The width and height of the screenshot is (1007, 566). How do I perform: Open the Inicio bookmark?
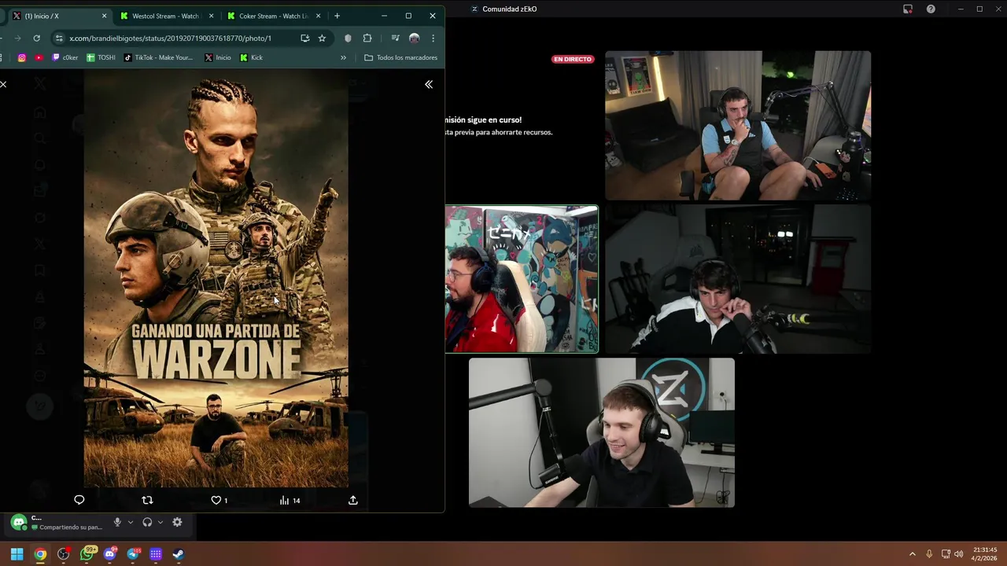(x=218, y=57)
